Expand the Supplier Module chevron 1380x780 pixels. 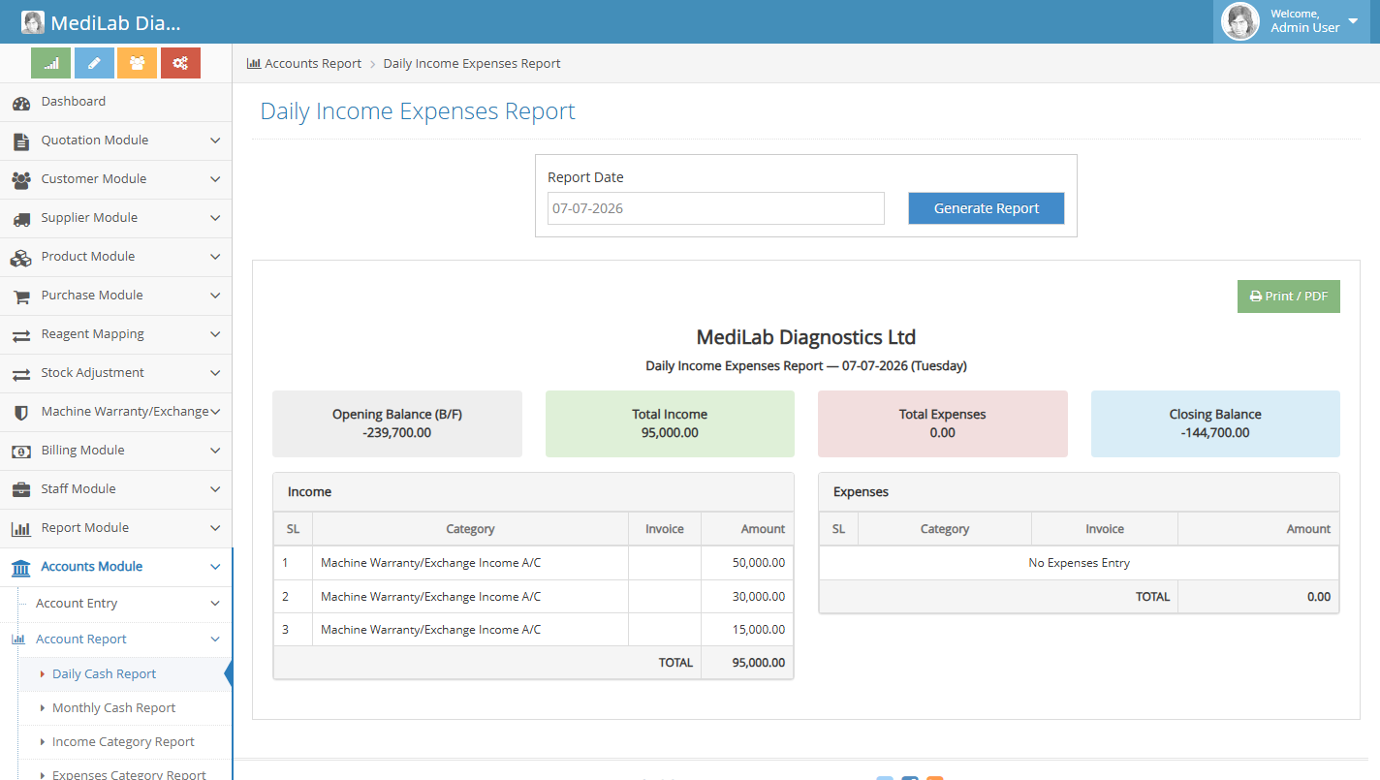(215, 218)
